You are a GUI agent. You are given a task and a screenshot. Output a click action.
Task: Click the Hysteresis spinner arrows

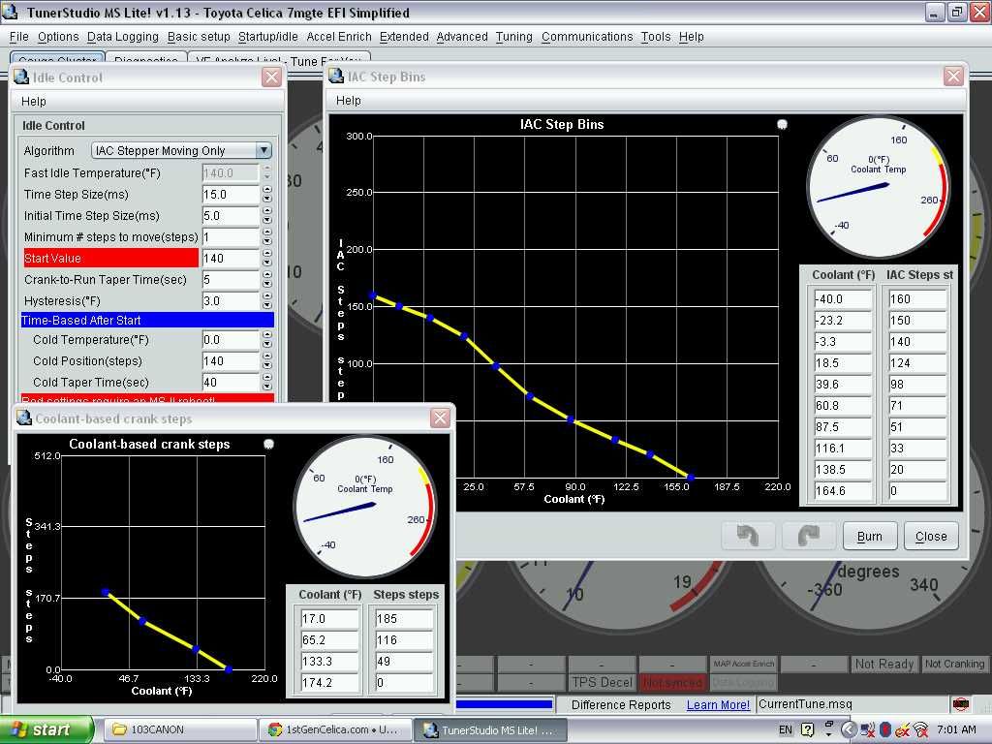[x=267, y=301]
